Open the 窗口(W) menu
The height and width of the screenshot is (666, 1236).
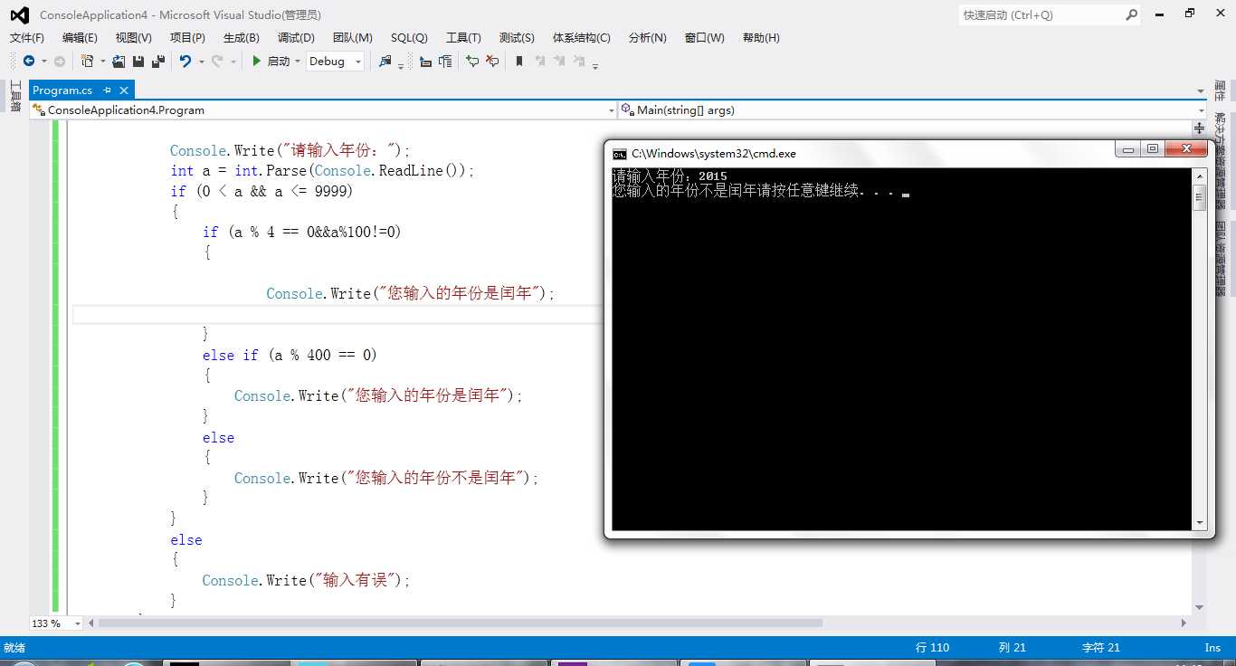coord(705,38)
